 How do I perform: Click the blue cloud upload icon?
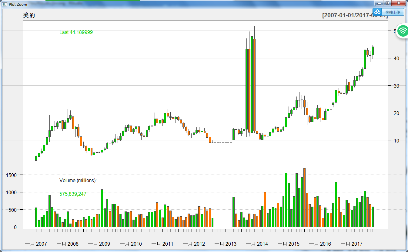pyautogui.click(x=377, y=12)
